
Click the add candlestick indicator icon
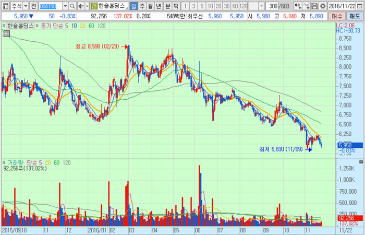[298, 5]
